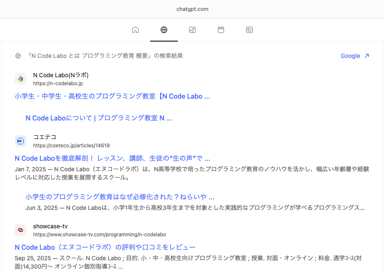Open the Images results icon
The image size is (384, 272).
(192, 30)
